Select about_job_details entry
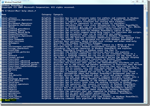Viewport: 150px width, 106px height. [11, 75]
